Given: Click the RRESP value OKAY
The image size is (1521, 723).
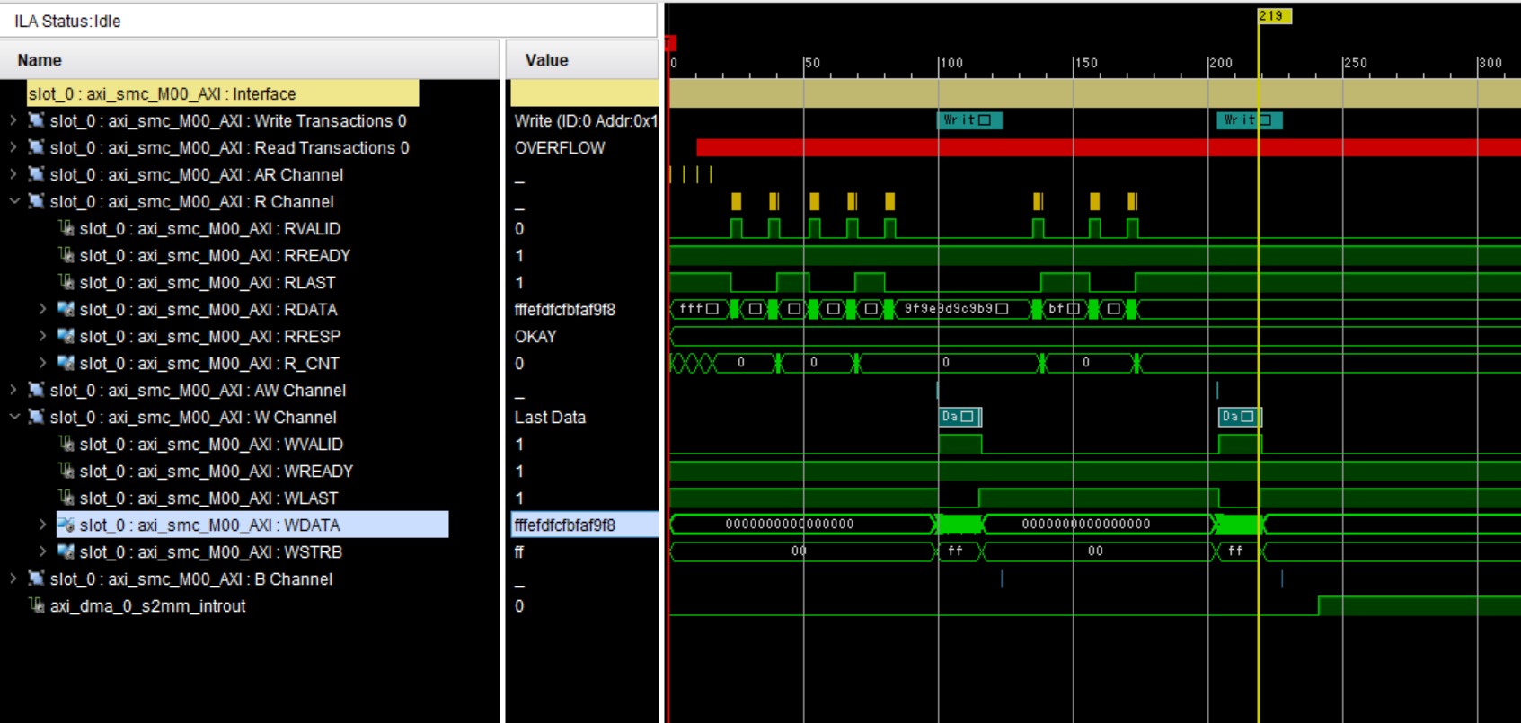Looking at the screenshot, I should coord(535,336).
